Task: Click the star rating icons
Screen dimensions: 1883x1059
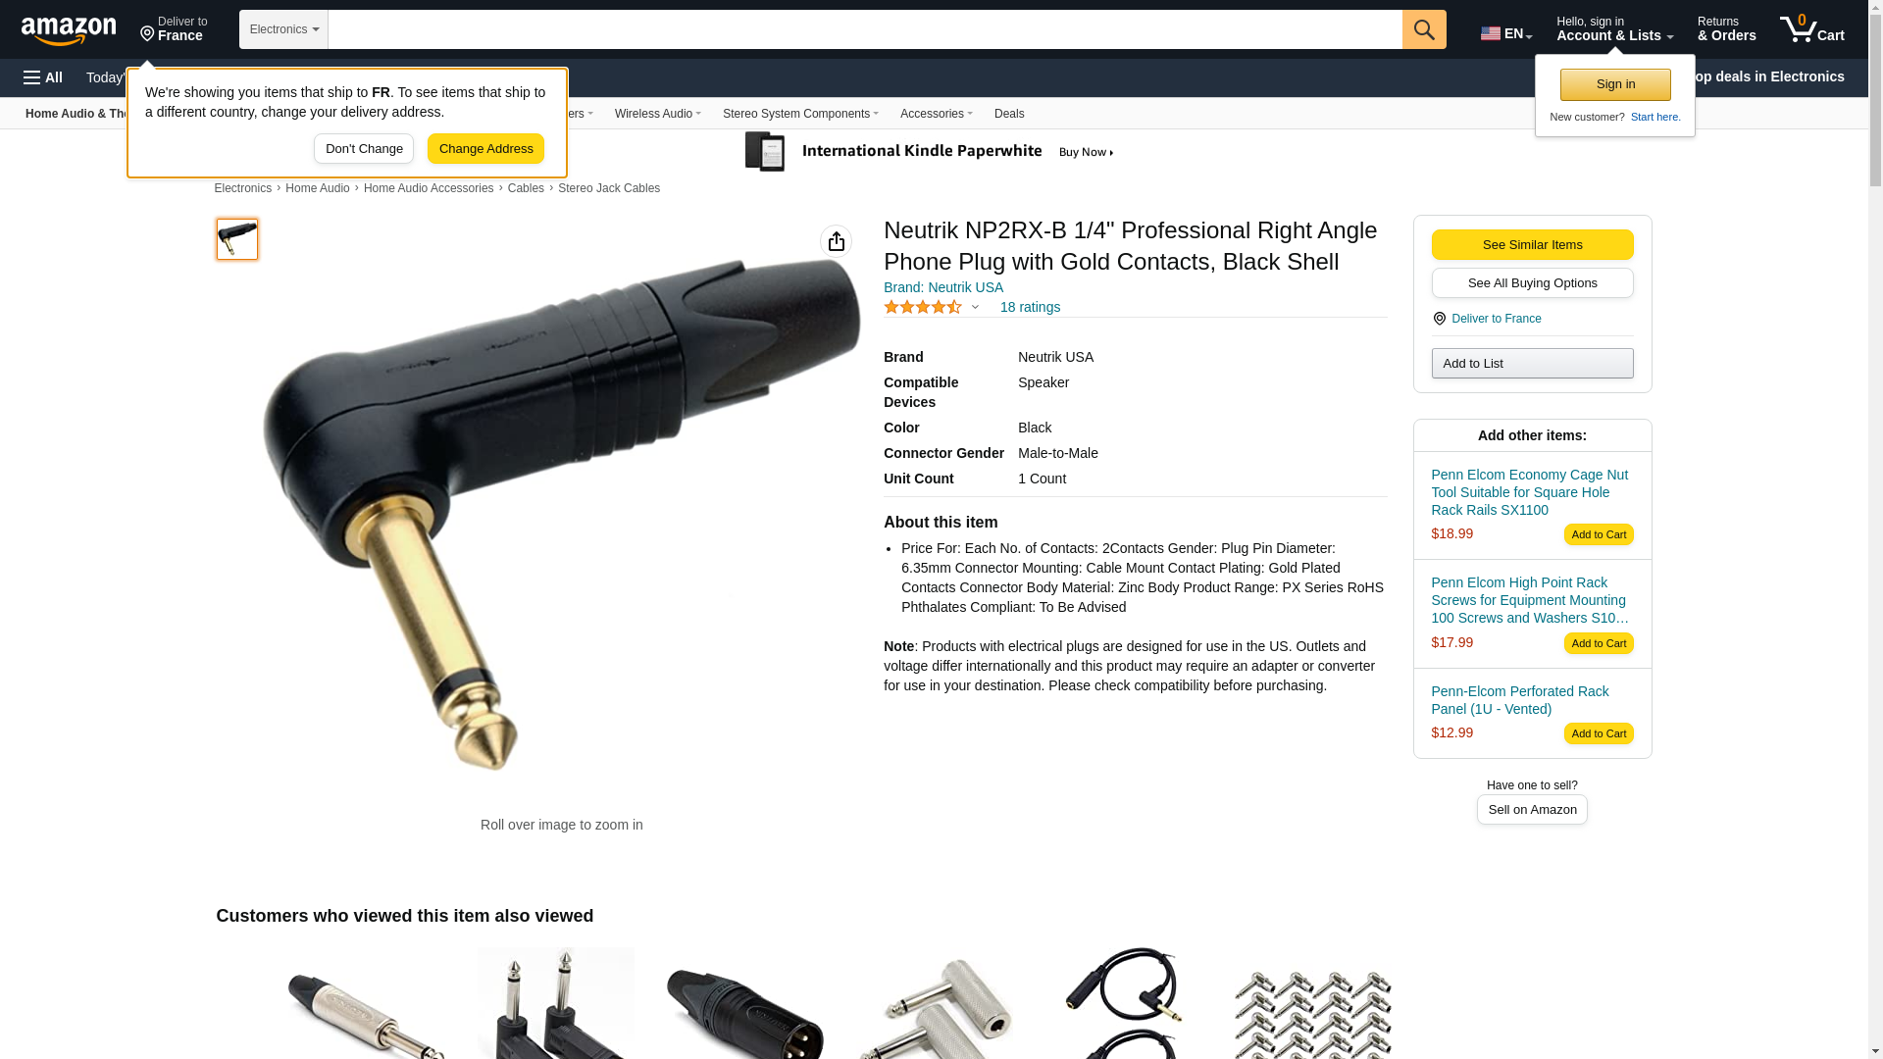Action: click(923, 307)
